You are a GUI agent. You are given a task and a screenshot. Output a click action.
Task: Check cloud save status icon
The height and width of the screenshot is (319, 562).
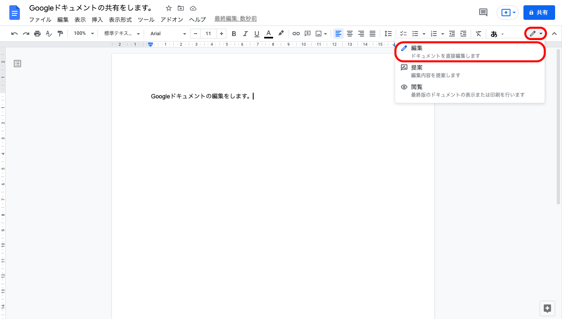tap(193, 8)
